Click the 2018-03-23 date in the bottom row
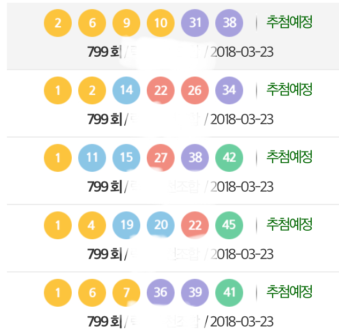Image resolution: width=339 pixels, height=334 pixels. coord(242,322)
